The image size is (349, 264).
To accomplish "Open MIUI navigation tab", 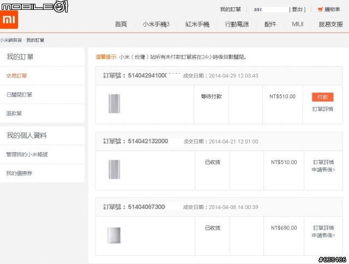I will coord(298,24).
